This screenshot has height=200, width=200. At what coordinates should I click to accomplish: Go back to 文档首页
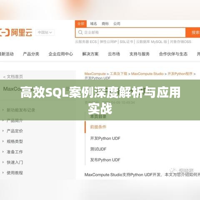(x=13, y=77)
